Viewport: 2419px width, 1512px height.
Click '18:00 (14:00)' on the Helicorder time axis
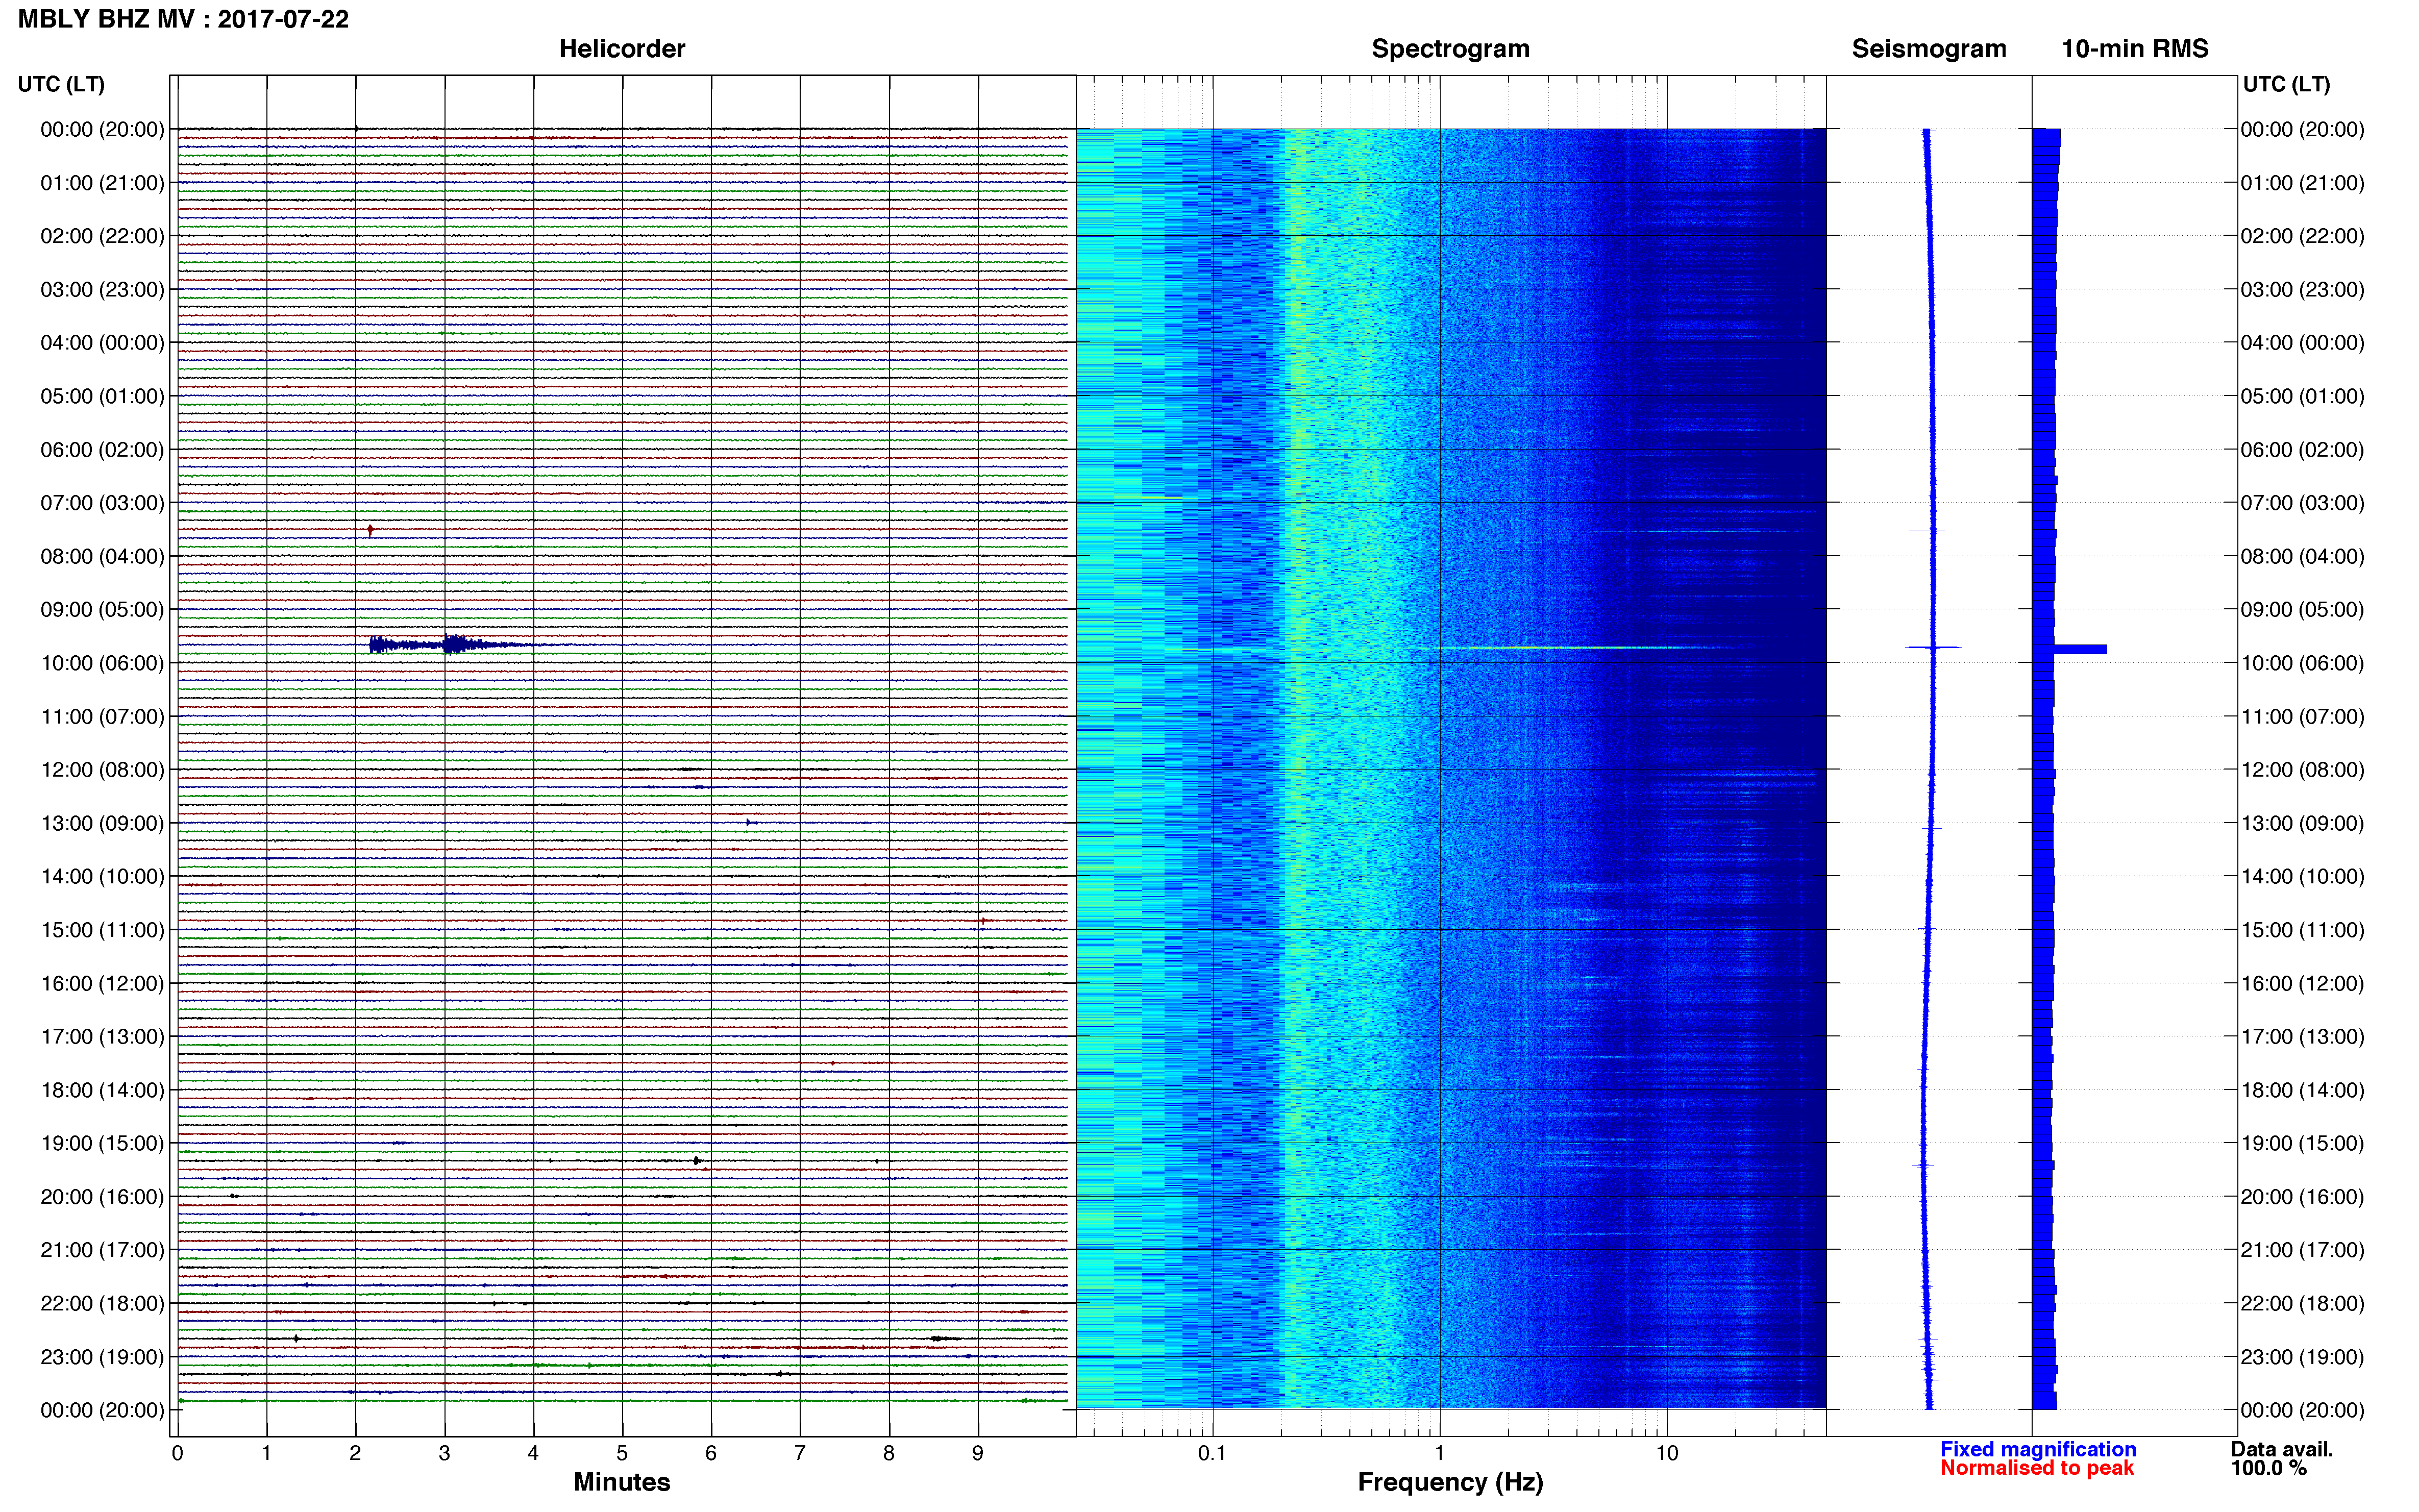pos(102,1090)
